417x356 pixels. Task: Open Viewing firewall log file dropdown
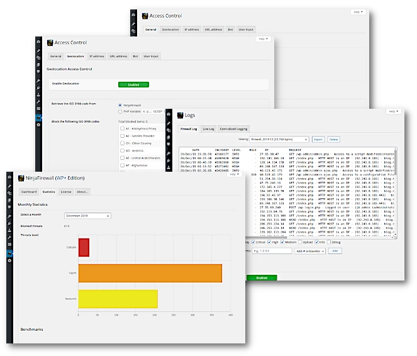279,139
